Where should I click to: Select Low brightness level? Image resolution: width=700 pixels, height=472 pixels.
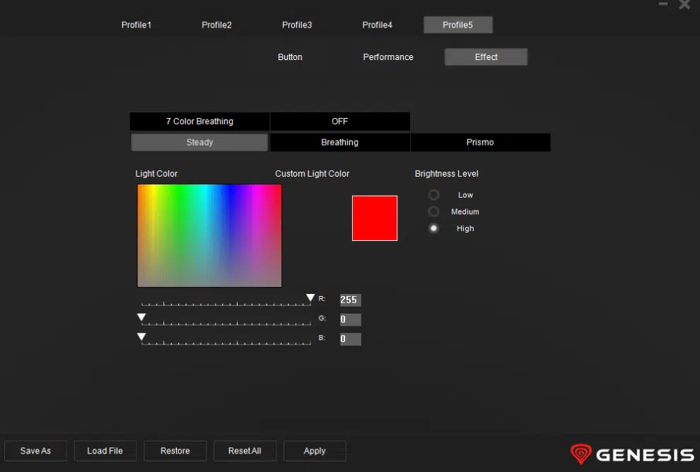tap(434, 195)
